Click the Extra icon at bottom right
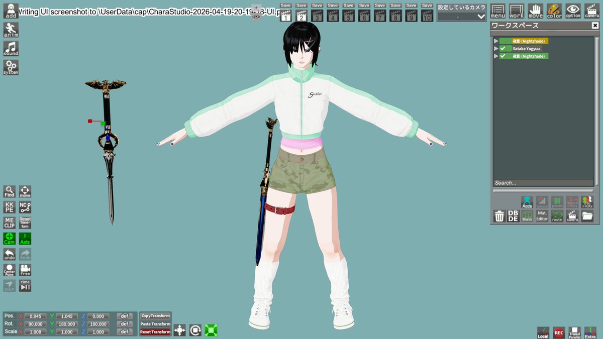The image size is (603, 339). (590, 332)
